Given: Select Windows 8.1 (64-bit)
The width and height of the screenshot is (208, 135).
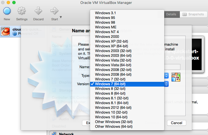Looking at the screenshot, I should coord(127,103).
